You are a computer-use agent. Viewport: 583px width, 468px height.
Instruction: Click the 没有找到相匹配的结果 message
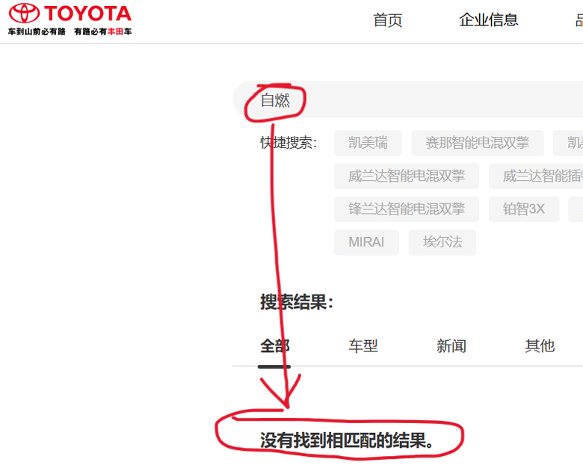coord(347,441)
